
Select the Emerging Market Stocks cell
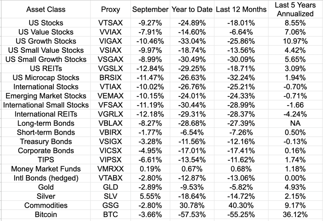46,96
